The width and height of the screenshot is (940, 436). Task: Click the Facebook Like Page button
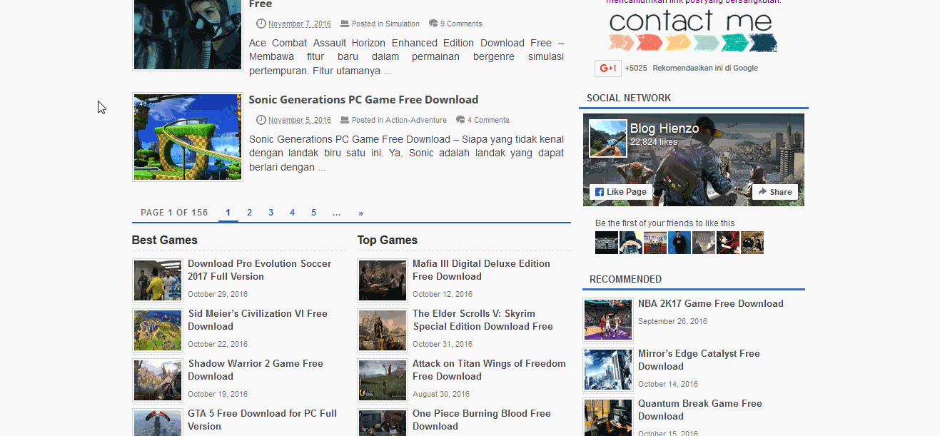click(621, 192)
